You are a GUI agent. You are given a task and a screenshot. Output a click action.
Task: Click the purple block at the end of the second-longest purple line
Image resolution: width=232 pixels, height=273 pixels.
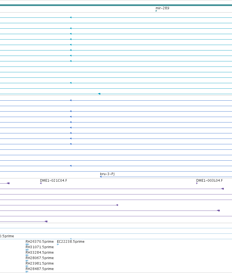coord(219,211)
